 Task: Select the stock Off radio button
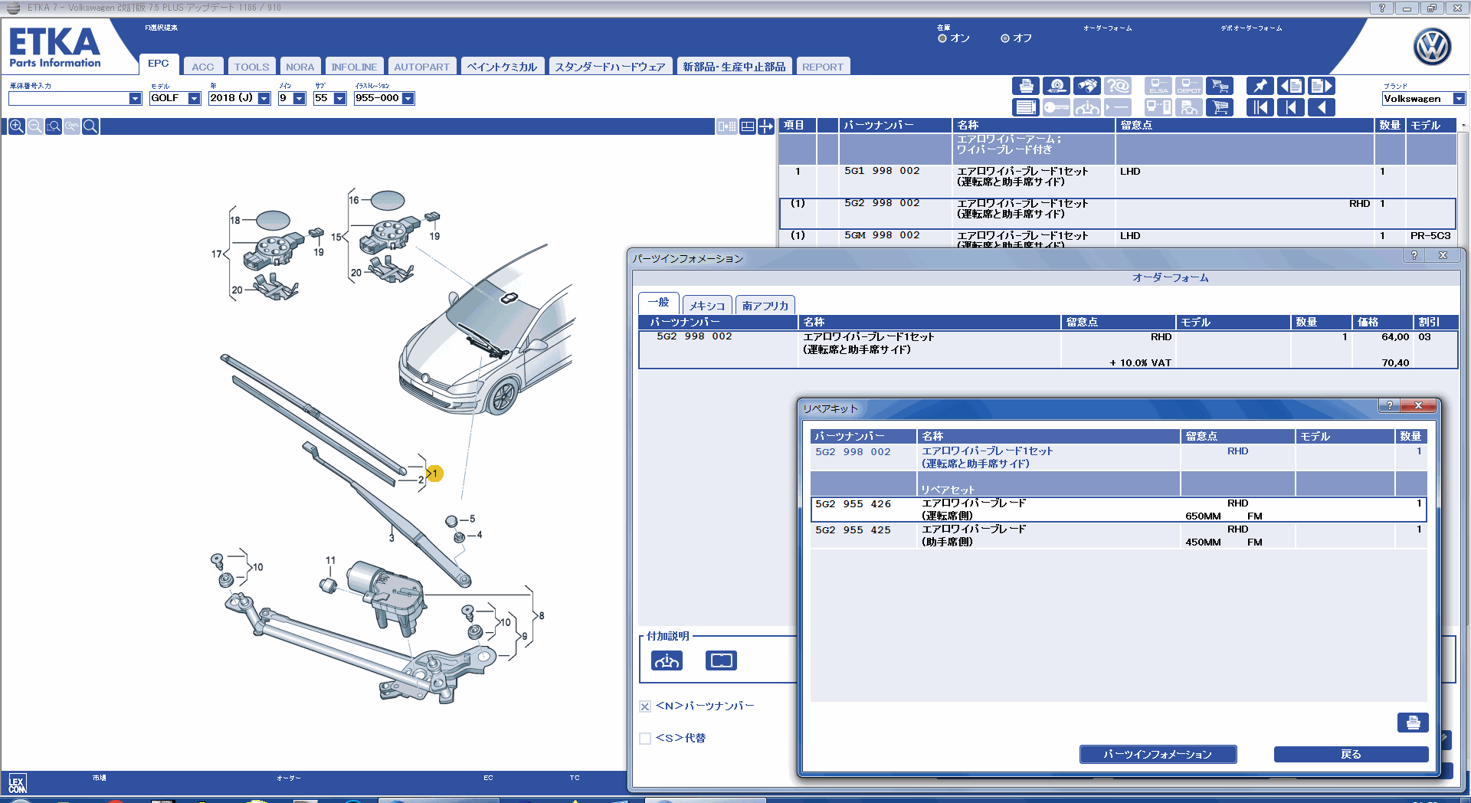click(1005, 38)
